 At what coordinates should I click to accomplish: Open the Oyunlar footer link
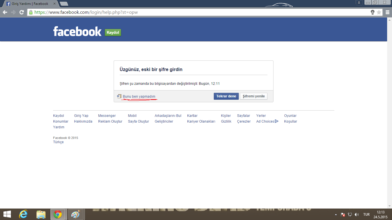click(290, 116)
